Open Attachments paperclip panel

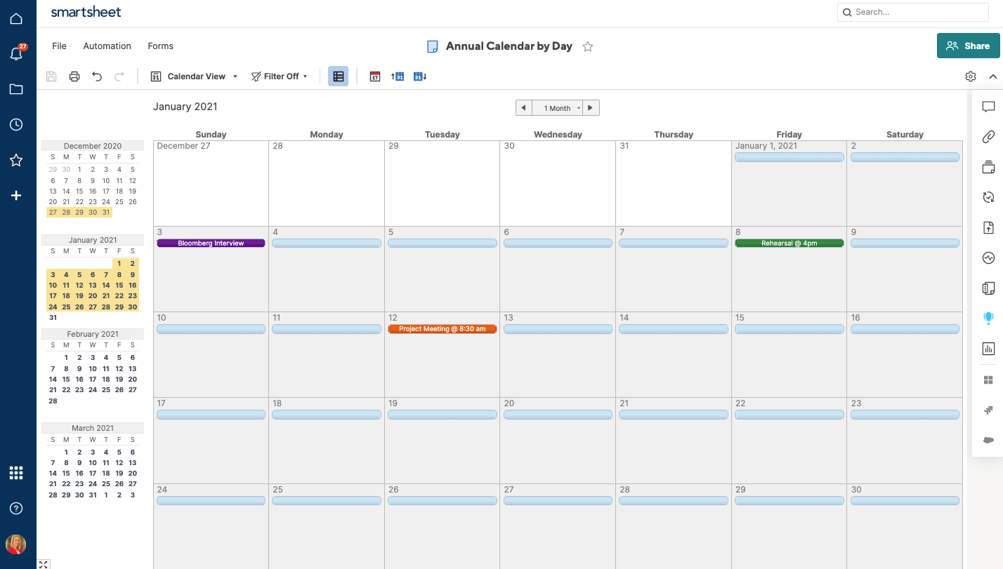coord(988,137)
